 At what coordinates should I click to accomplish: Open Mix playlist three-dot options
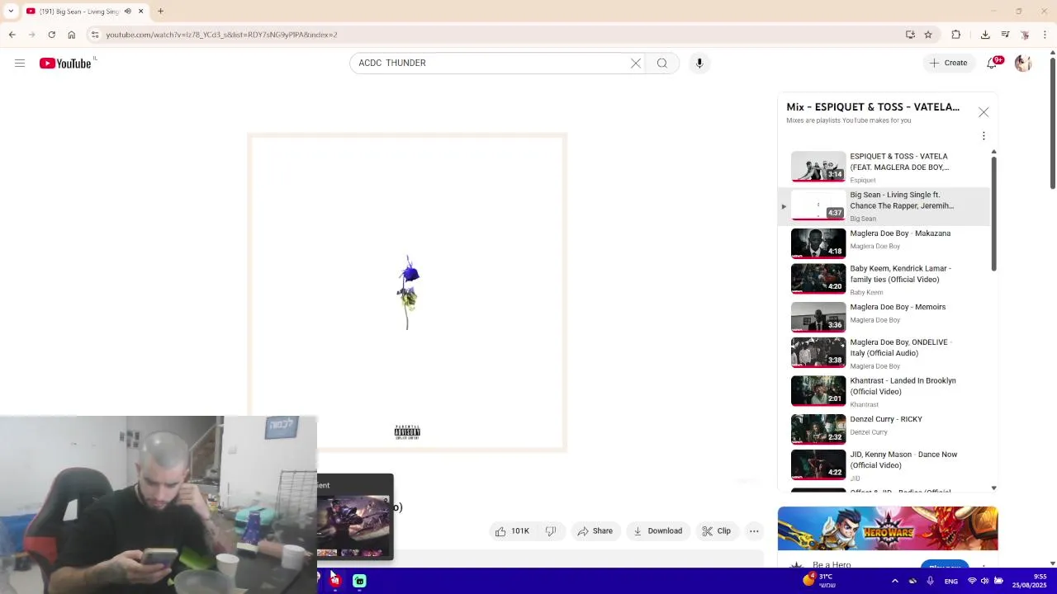tap(984, 136)
